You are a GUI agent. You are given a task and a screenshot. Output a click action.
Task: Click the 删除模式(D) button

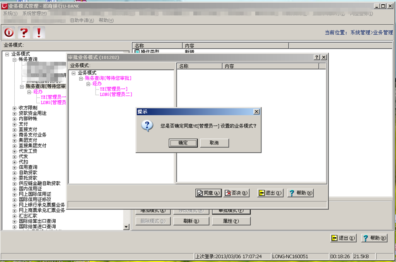tap(153, 221)
